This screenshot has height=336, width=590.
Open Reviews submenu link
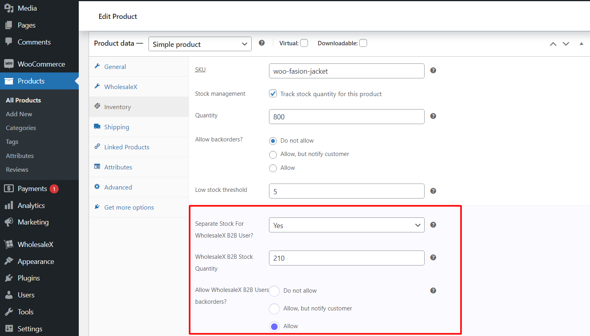(x=17, y=169)
